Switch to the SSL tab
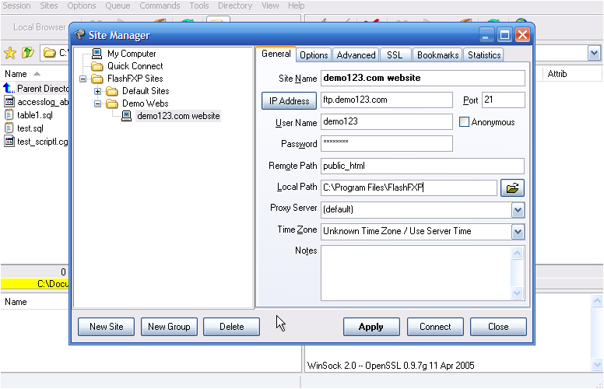 tap(395, 55)
